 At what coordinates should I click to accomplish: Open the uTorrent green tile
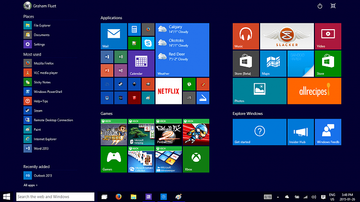click(x=189, y=84)
